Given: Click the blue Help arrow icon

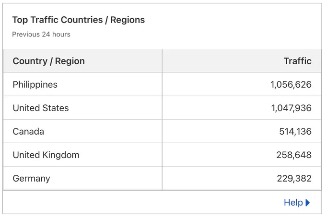Looking at the screenshot, I should point(308,203).
